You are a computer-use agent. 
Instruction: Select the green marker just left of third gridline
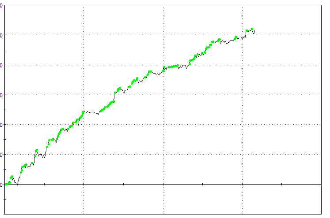[x=236, y=37]
